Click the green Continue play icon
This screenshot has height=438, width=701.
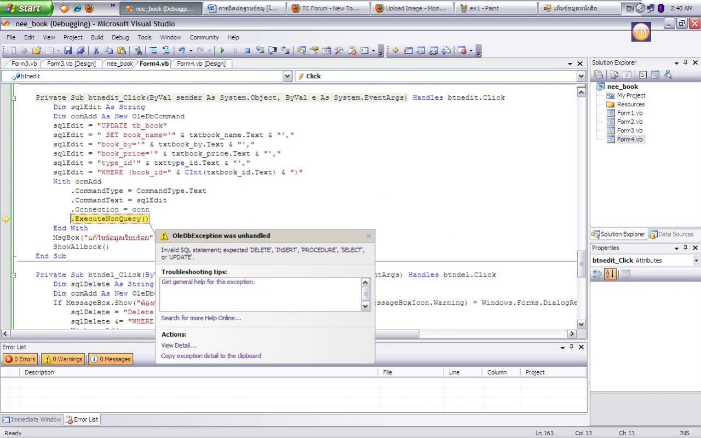click(x=222, y=50)
